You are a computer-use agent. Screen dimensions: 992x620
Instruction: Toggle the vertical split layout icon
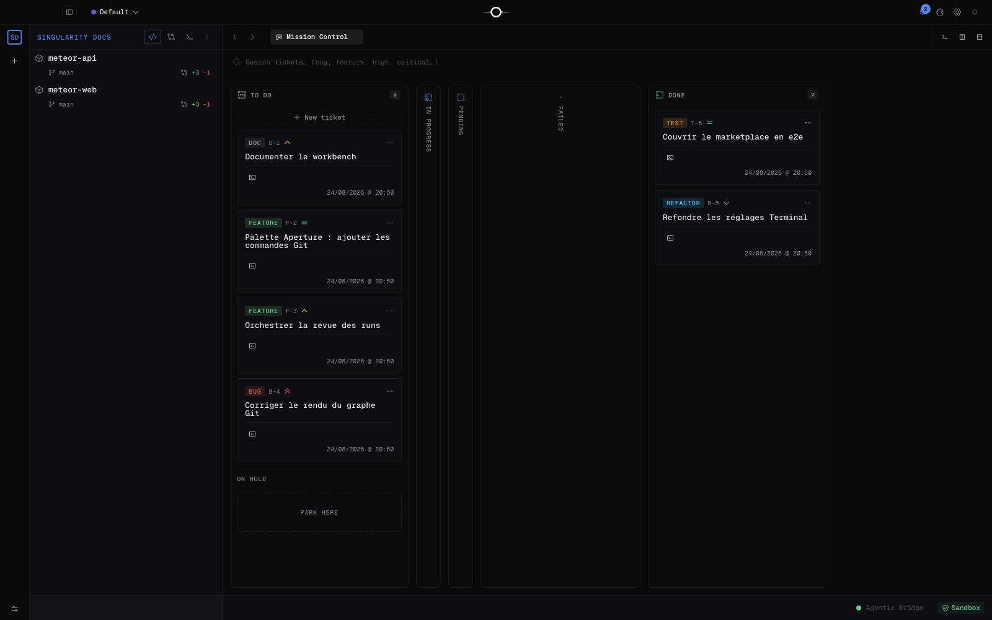pyautogui.click(x=962, y=37)
